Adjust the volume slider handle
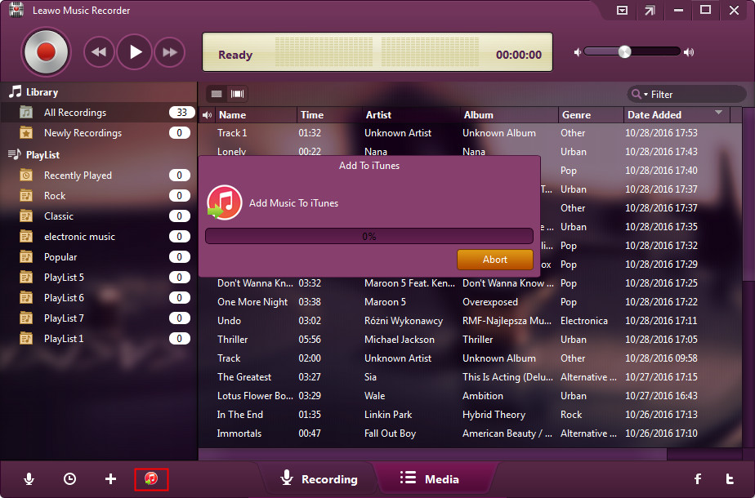The height and width of the screenshot is (498, 755). pos(624,51)
